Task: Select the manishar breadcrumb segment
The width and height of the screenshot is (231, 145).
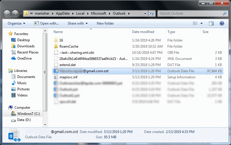Action: 42,13
